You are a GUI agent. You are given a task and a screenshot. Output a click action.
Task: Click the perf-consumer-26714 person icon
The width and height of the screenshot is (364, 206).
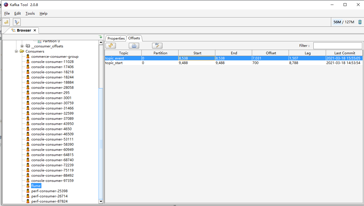tap(28, 196)
